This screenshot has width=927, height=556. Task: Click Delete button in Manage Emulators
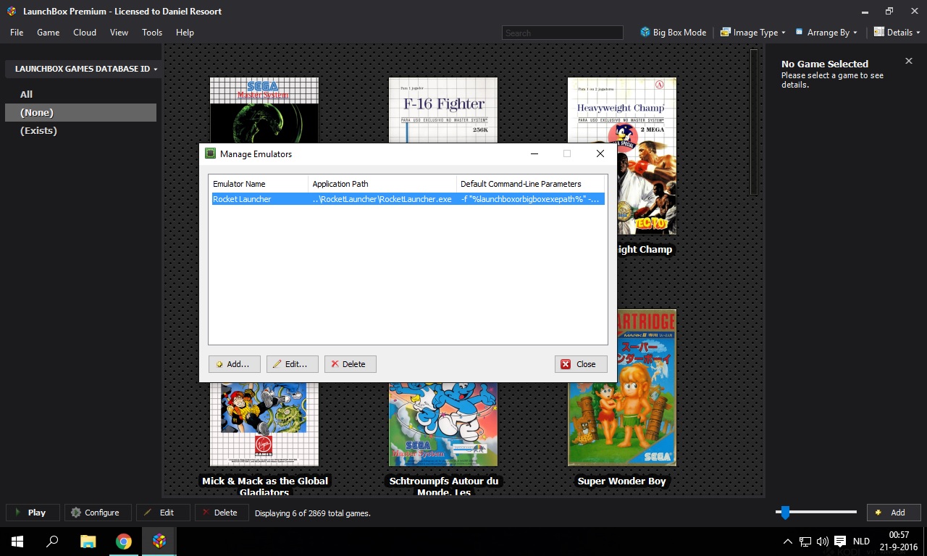click(x=350, y=364)
